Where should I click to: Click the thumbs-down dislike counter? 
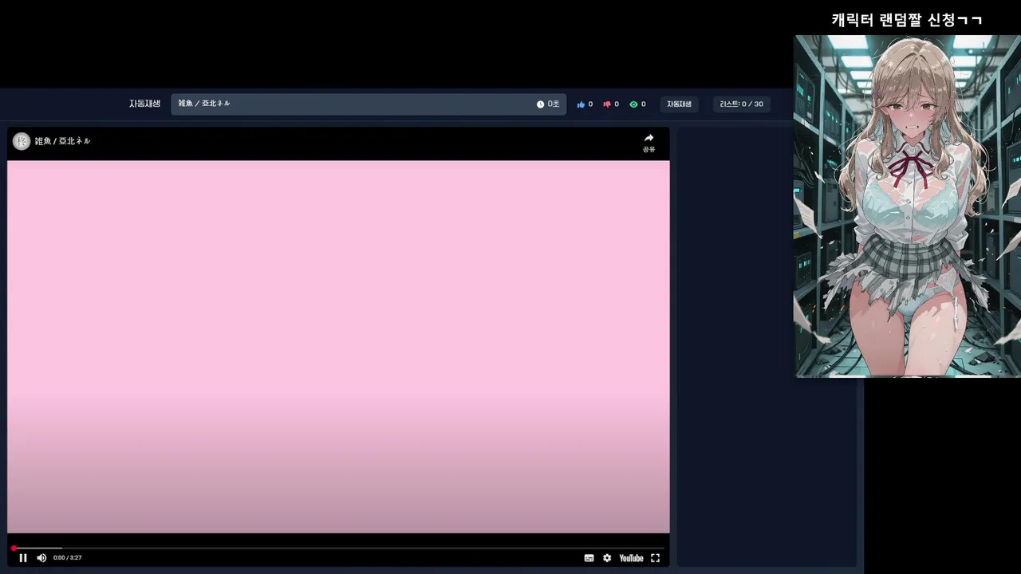point(611,104)
